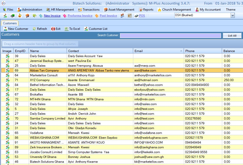The height and width of the screenshot is (165, 243).
Task: Click the Excel export icon
Action: tap(66, 29)
